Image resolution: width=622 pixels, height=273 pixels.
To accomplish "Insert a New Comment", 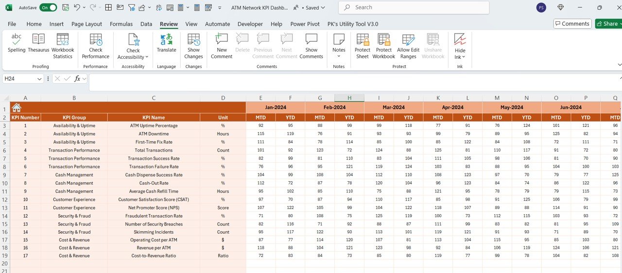I will click(x=222, y=46).
